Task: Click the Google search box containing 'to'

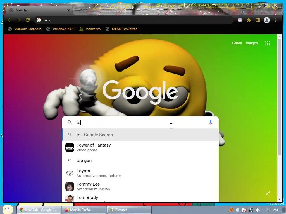Action: (140, 123)
